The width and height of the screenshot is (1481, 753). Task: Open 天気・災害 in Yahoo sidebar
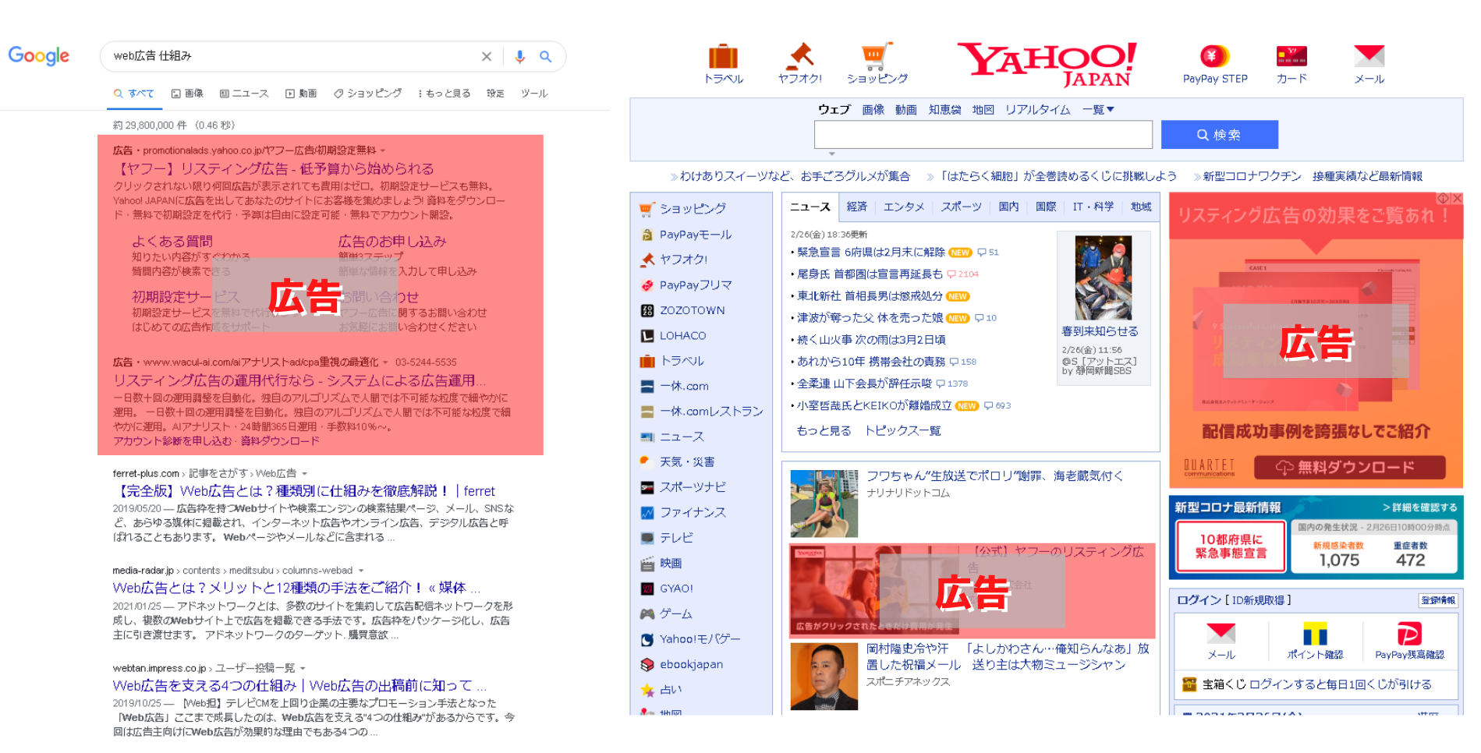click(x=687, y=462)
